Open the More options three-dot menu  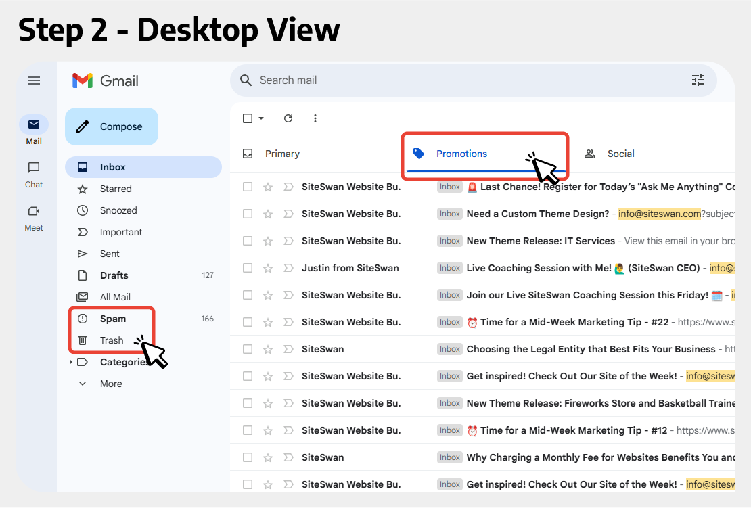[x=315, y=118]
